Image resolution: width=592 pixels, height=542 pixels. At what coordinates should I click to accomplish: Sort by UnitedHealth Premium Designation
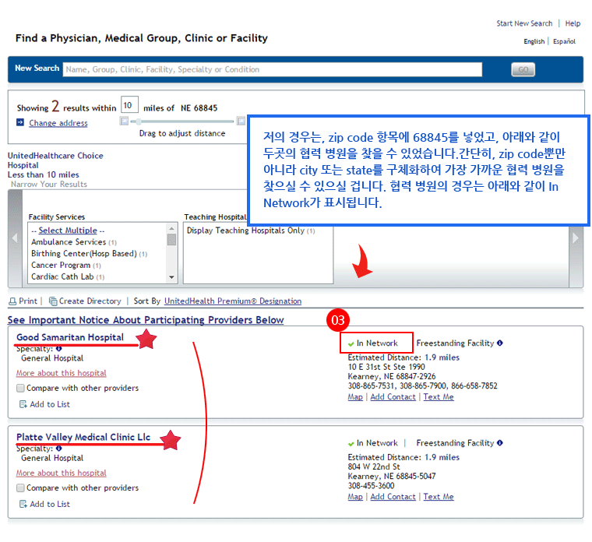[233, 301]
